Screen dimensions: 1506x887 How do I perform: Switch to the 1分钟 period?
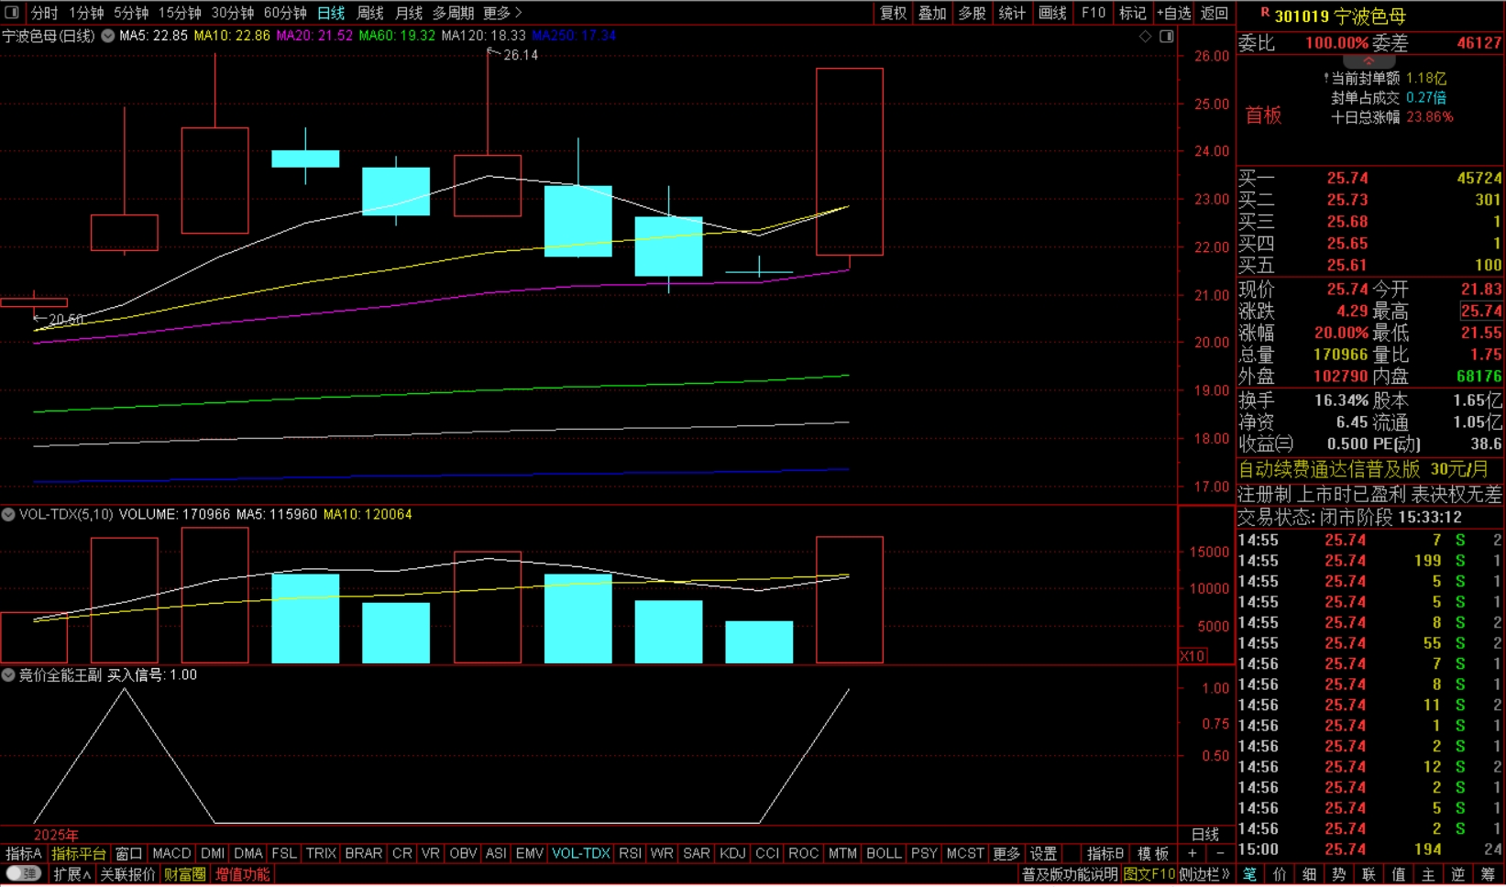pos(86,13)
